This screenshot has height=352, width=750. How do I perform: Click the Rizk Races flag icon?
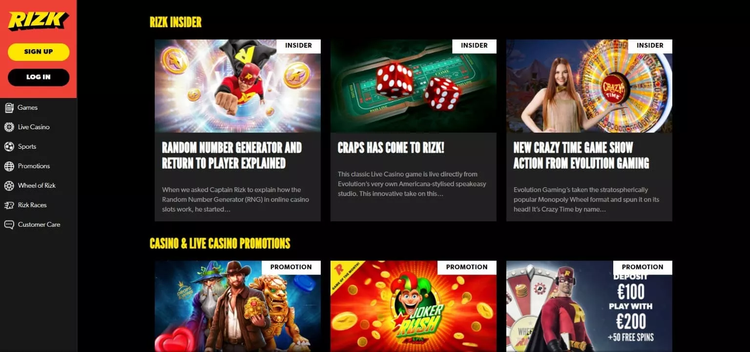[x=9, y=205]
